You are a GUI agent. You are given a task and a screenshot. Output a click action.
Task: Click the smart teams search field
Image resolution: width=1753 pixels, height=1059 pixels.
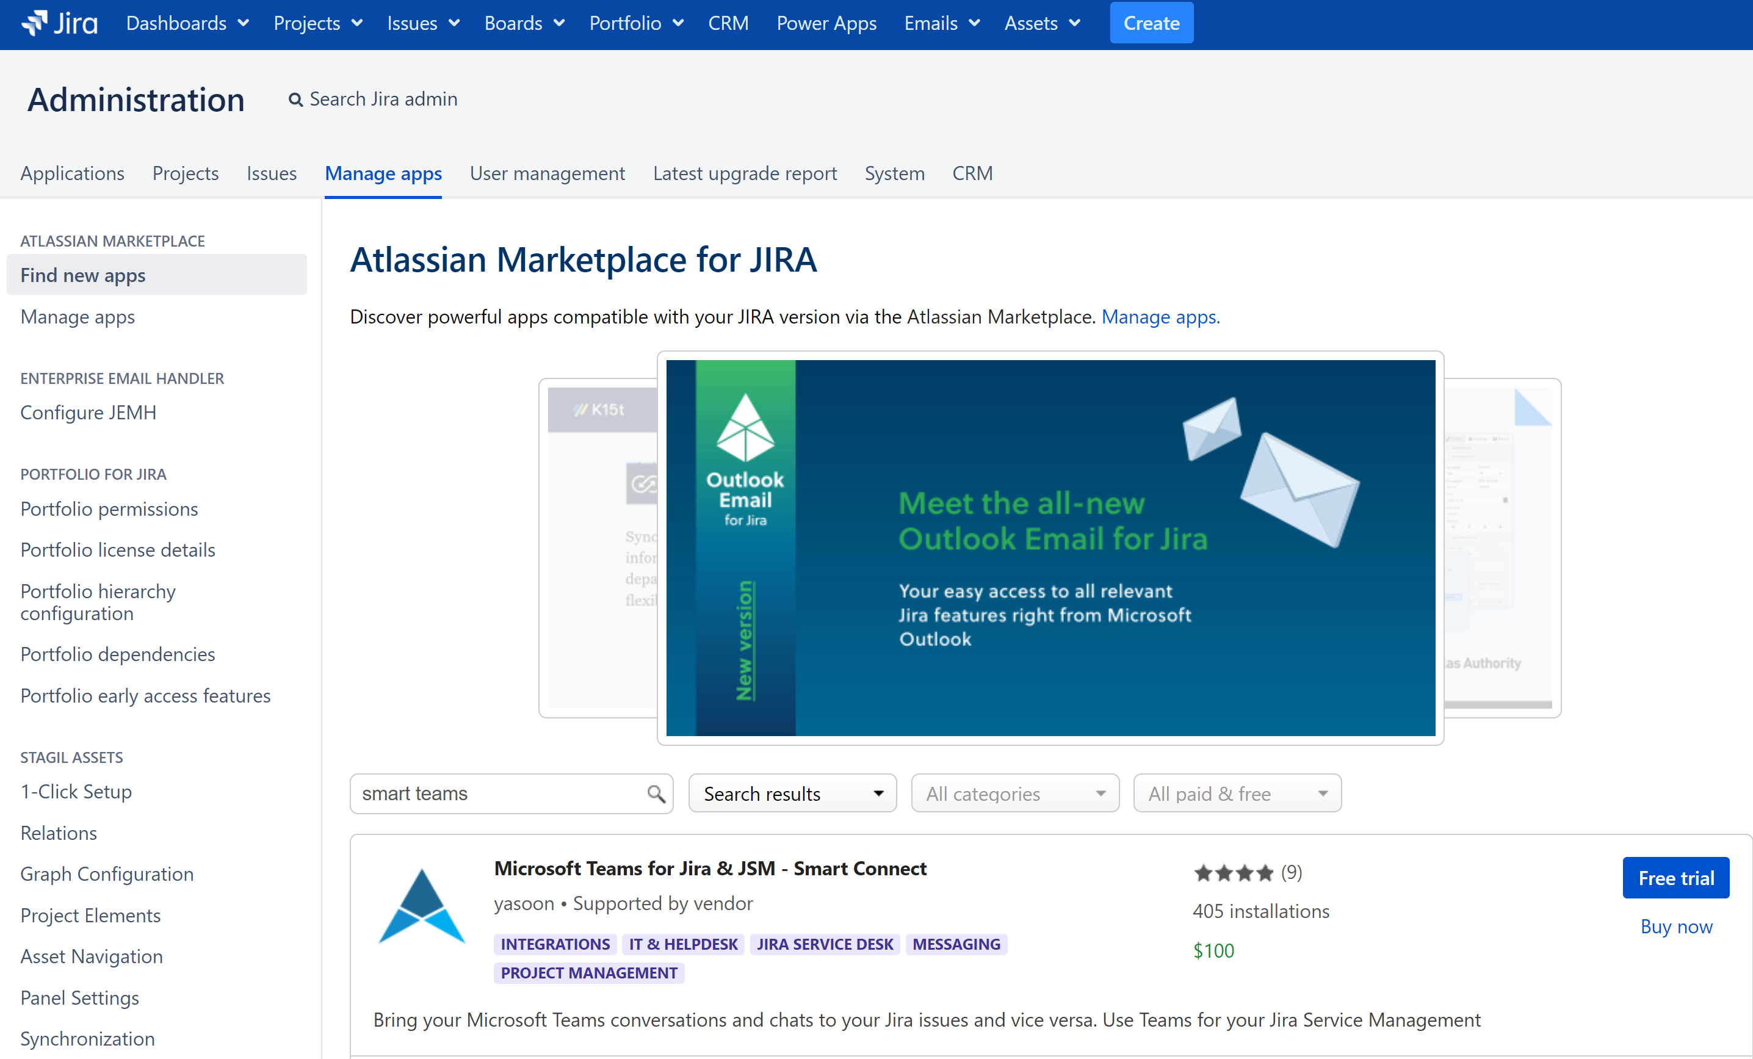click(x=498, y=793)
